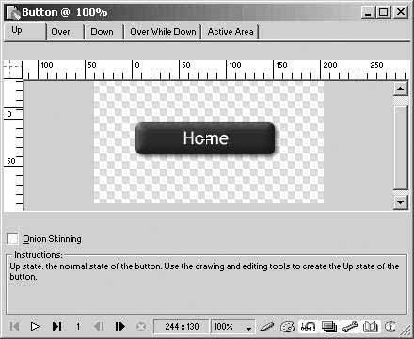
Task: Open the pencil stroke panel icon
Action: [267, 327]
